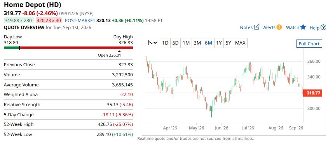This screenshot has height=148, width=328.
Task: Click the Open 326.01 triangle marker
Action: point(119,51)
